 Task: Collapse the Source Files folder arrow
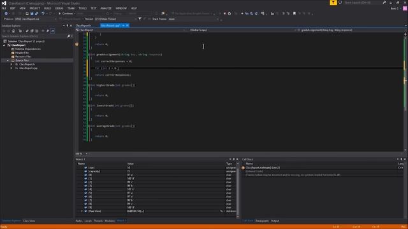tap(8, 60)
